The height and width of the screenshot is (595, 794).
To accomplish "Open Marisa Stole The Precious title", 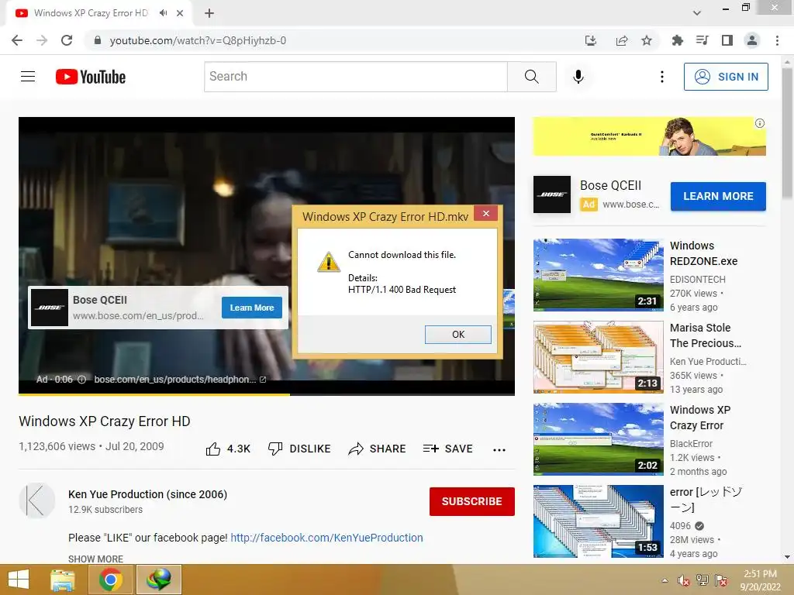I will (705, 335).
